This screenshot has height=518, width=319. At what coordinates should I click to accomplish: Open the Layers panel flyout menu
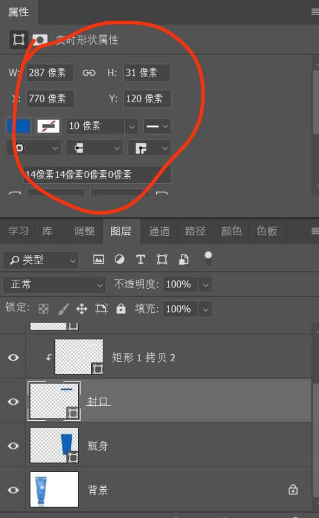click(314, 231)
